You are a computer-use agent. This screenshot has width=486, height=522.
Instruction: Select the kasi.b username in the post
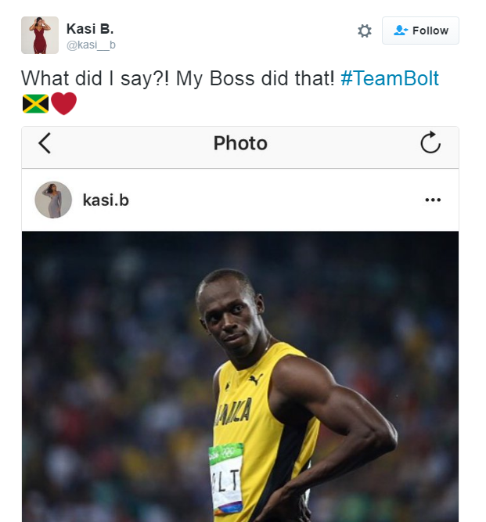[106, 200]
